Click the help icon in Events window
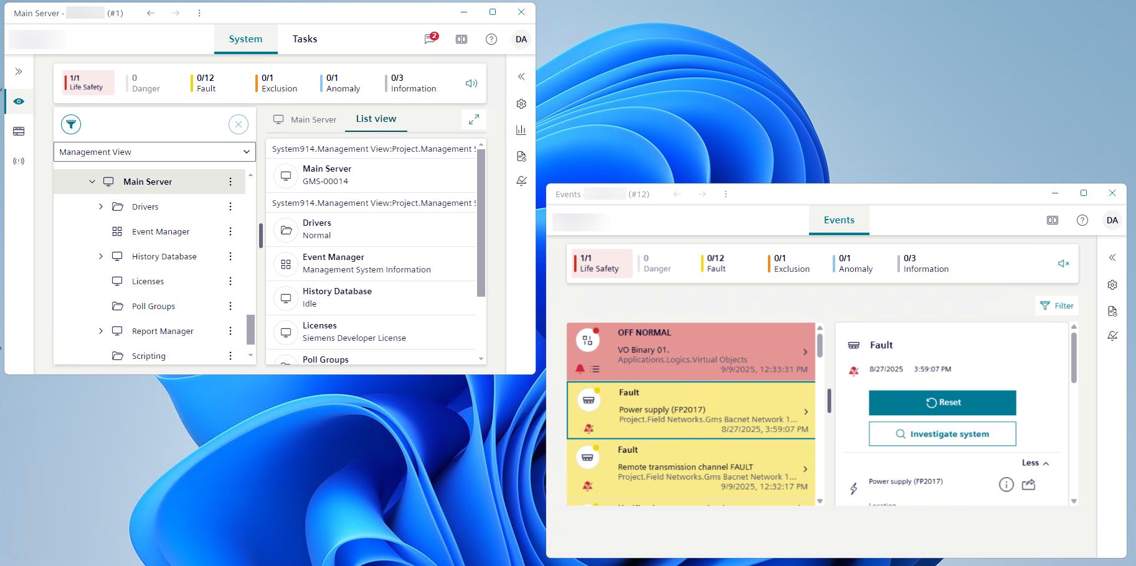 coord(1082,220)
